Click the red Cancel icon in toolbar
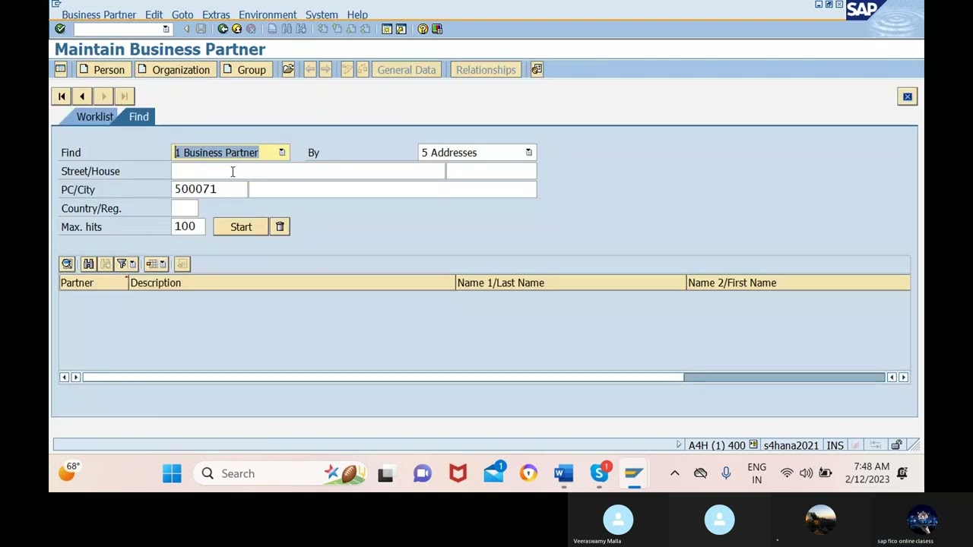Viewport: 973px width, 547px height. tap(251, 29)
